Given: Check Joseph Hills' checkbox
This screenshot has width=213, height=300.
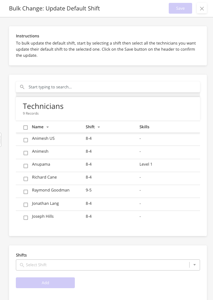Looking at the screenshot, I should pyautogui.click(x=26, y=218).
